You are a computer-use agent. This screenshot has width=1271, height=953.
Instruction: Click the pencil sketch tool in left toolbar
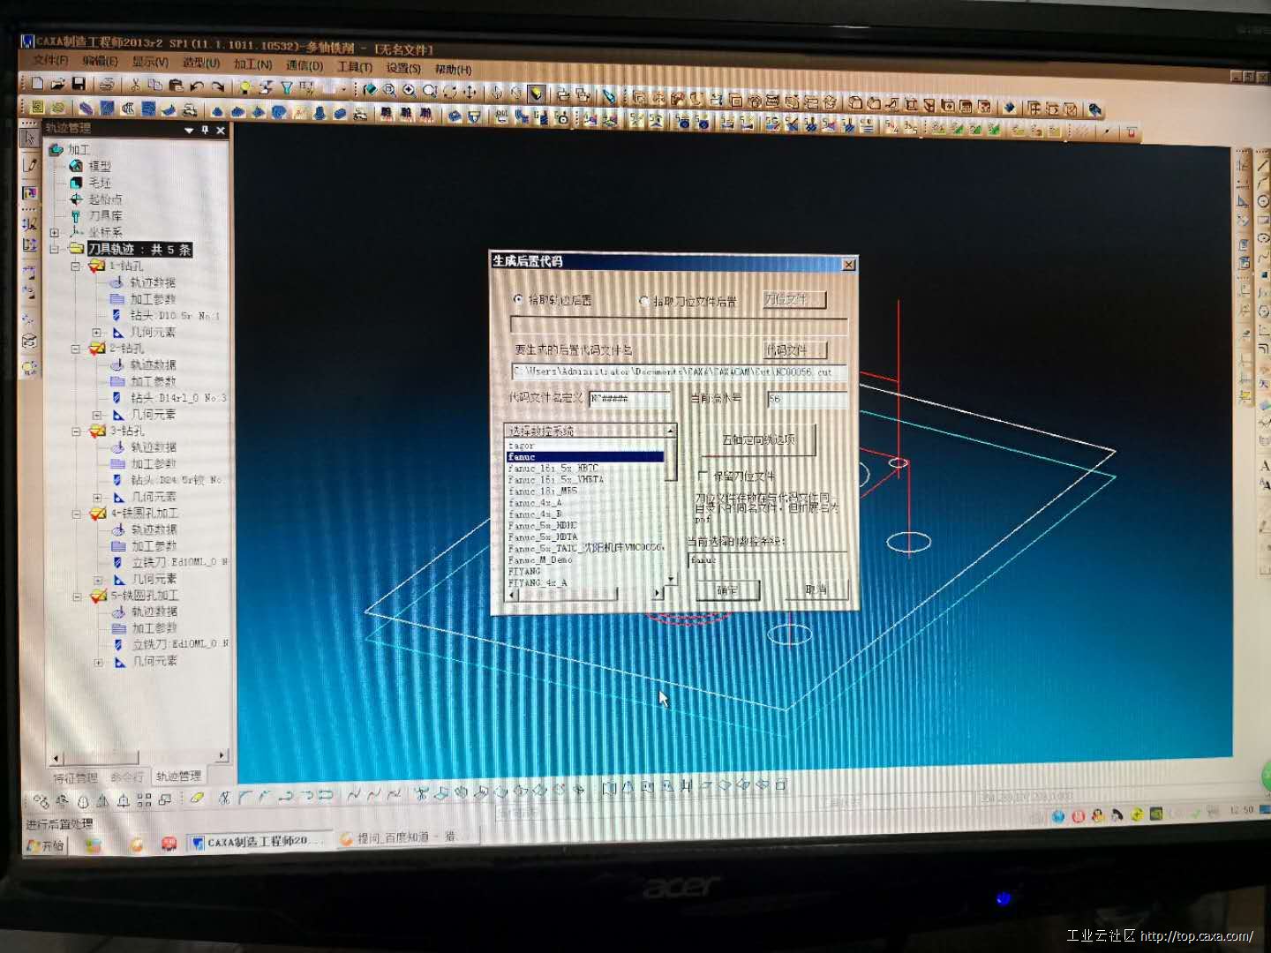[30, 165]
